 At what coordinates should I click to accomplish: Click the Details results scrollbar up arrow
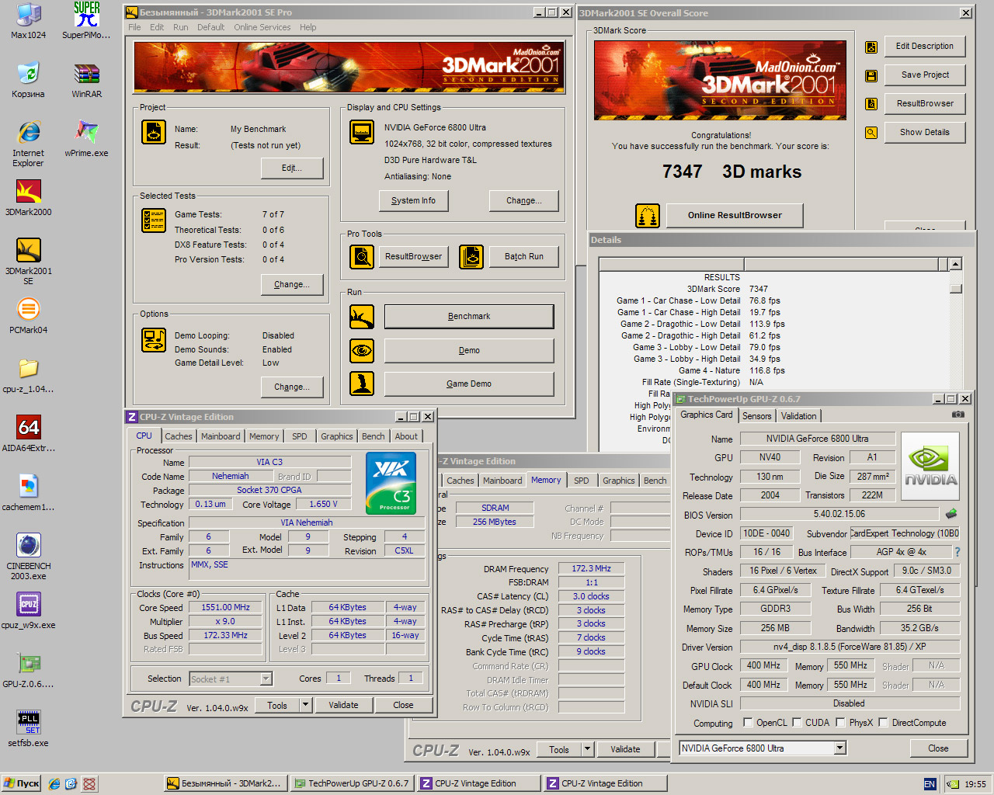click(x=955, y=265)
